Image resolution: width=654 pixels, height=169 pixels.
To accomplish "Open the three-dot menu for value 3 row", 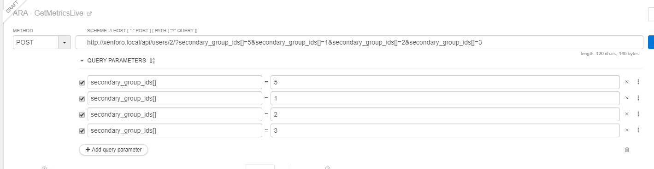I will [638, 130].
